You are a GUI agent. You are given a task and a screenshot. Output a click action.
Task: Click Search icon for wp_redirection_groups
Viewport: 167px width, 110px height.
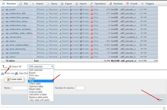[x=60, y=18]
